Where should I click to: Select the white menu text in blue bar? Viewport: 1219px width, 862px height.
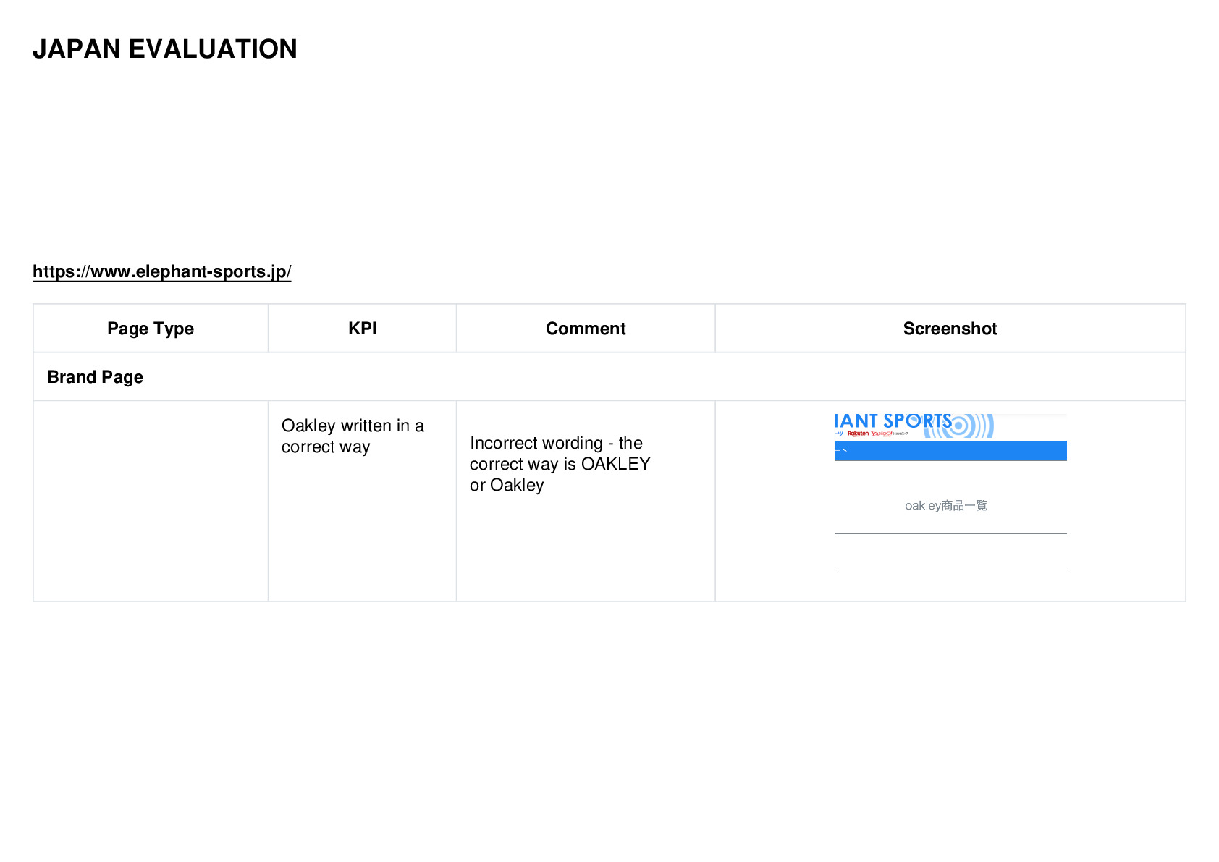pos(840,450)
